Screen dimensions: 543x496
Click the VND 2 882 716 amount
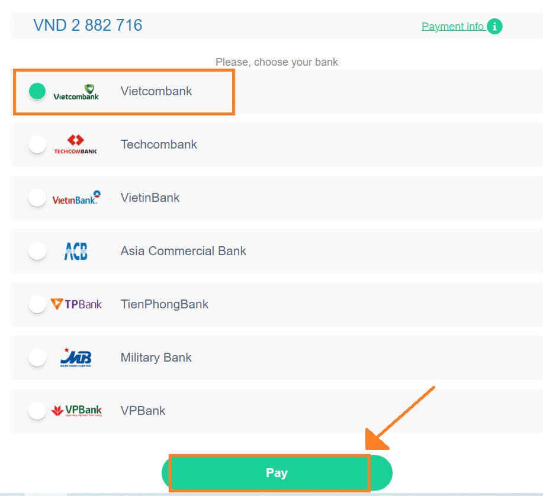click(x=88, y=25)
